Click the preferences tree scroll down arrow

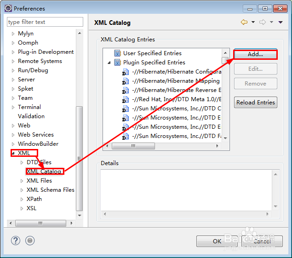(80, 216)
